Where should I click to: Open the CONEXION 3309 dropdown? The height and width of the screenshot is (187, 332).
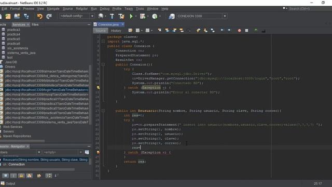click(225, 16)
